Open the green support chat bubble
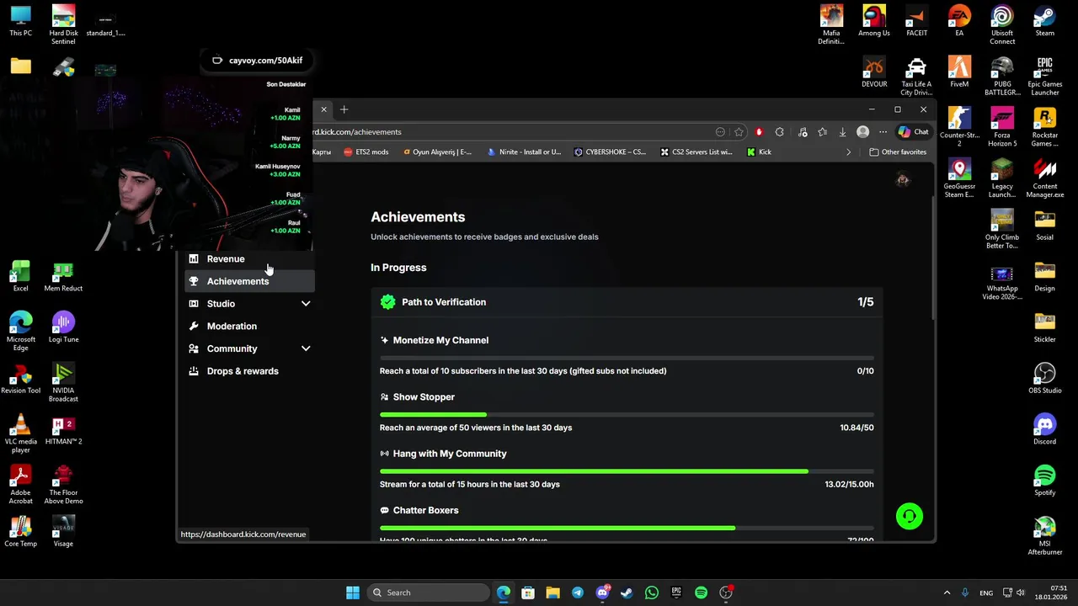The image size is (1078, 606). (910, 516)
